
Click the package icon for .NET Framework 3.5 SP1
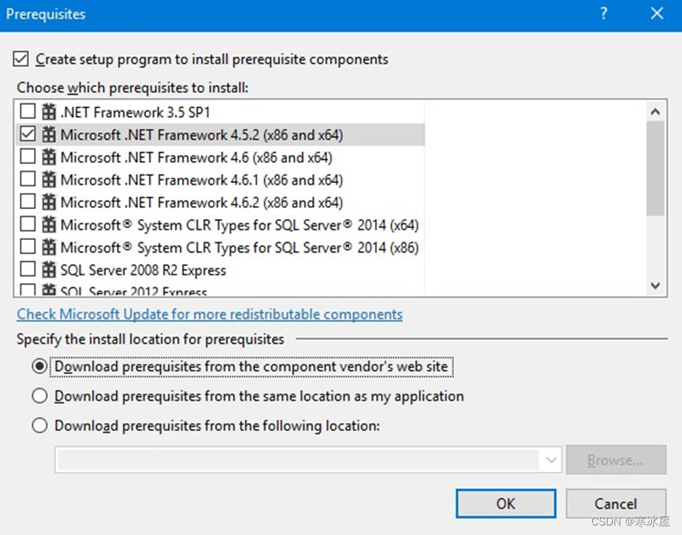[49, 112]
